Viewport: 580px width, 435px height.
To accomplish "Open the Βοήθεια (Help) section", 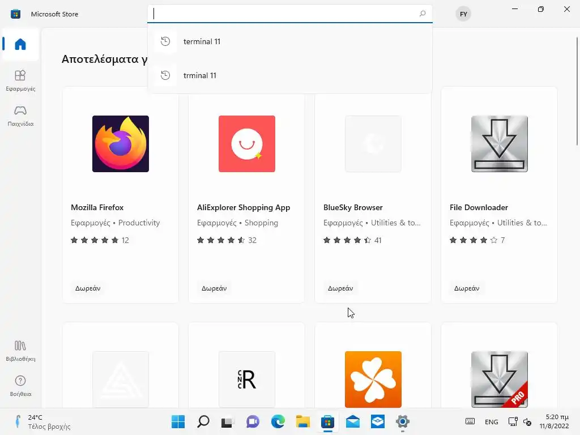I will (x=20, y=386).
